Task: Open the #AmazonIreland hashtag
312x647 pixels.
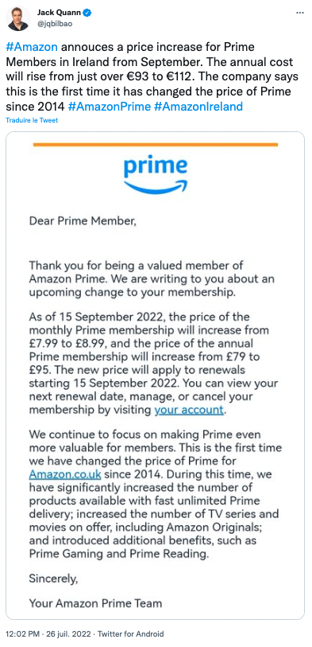Action: [x=198, y=107]
